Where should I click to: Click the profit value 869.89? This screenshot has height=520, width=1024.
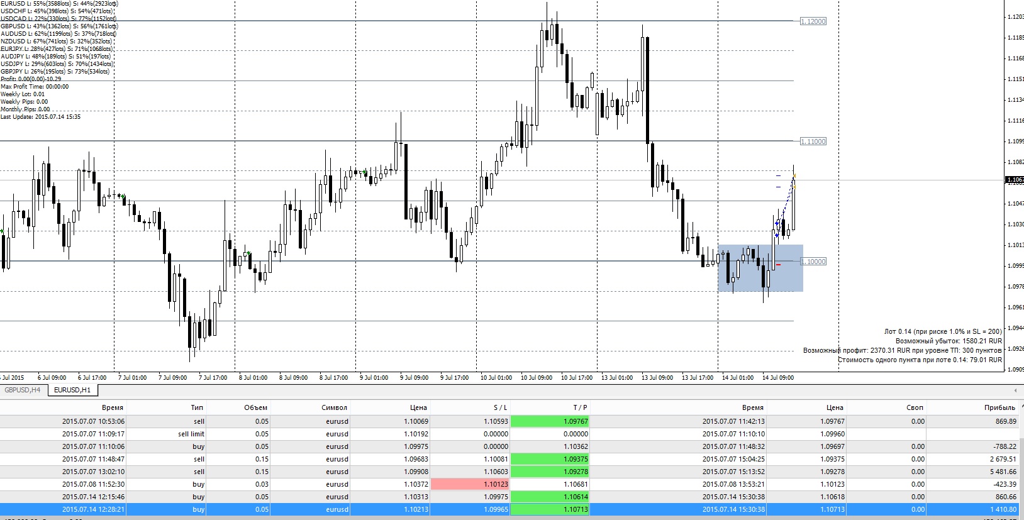[1006, 421]
